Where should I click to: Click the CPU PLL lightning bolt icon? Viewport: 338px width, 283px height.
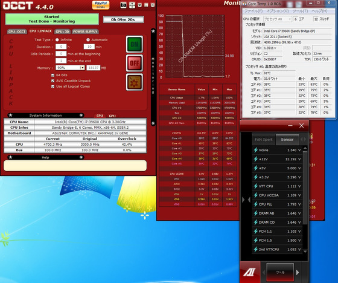(256, 204)
